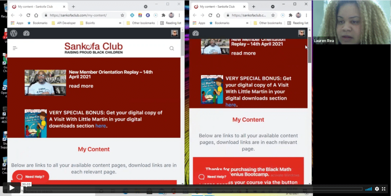This screenshot has height=196, width=391.
Task: Click Lauren Rea webcam tile
Action: 352,22
